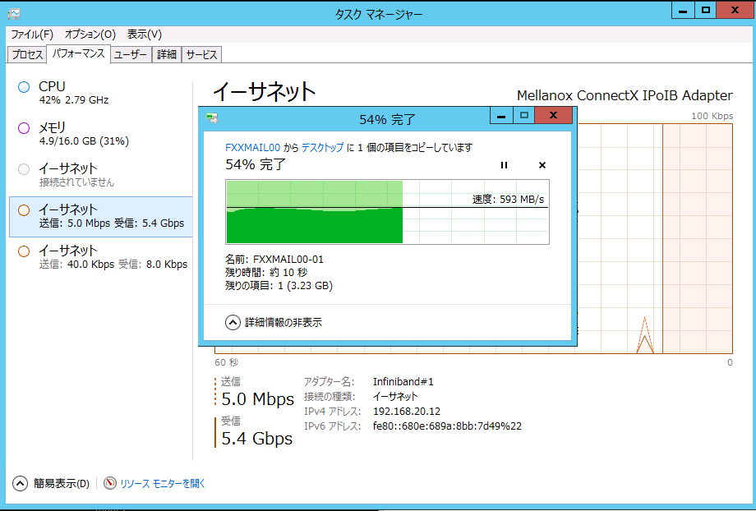Switch to the プロセス tab
This screenshot has width=756, height=511.
(27, 54)
